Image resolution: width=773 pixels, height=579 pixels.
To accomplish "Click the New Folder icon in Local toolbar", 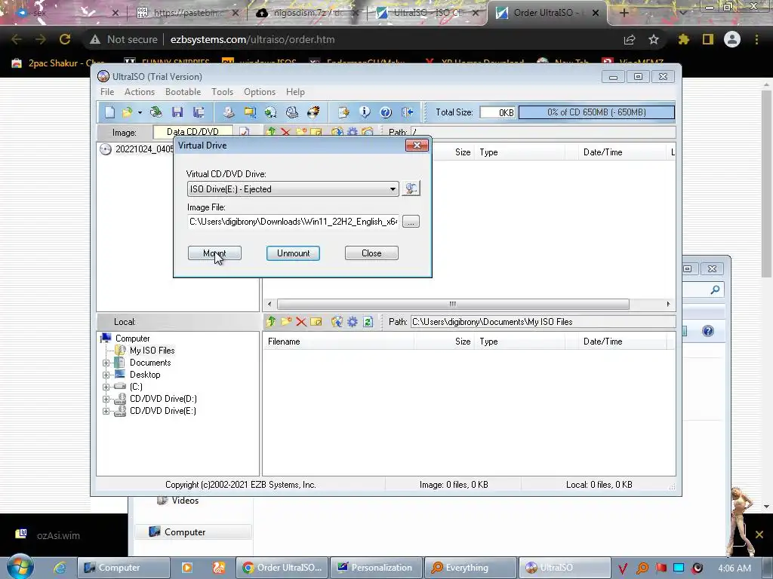I will [286, 322].
